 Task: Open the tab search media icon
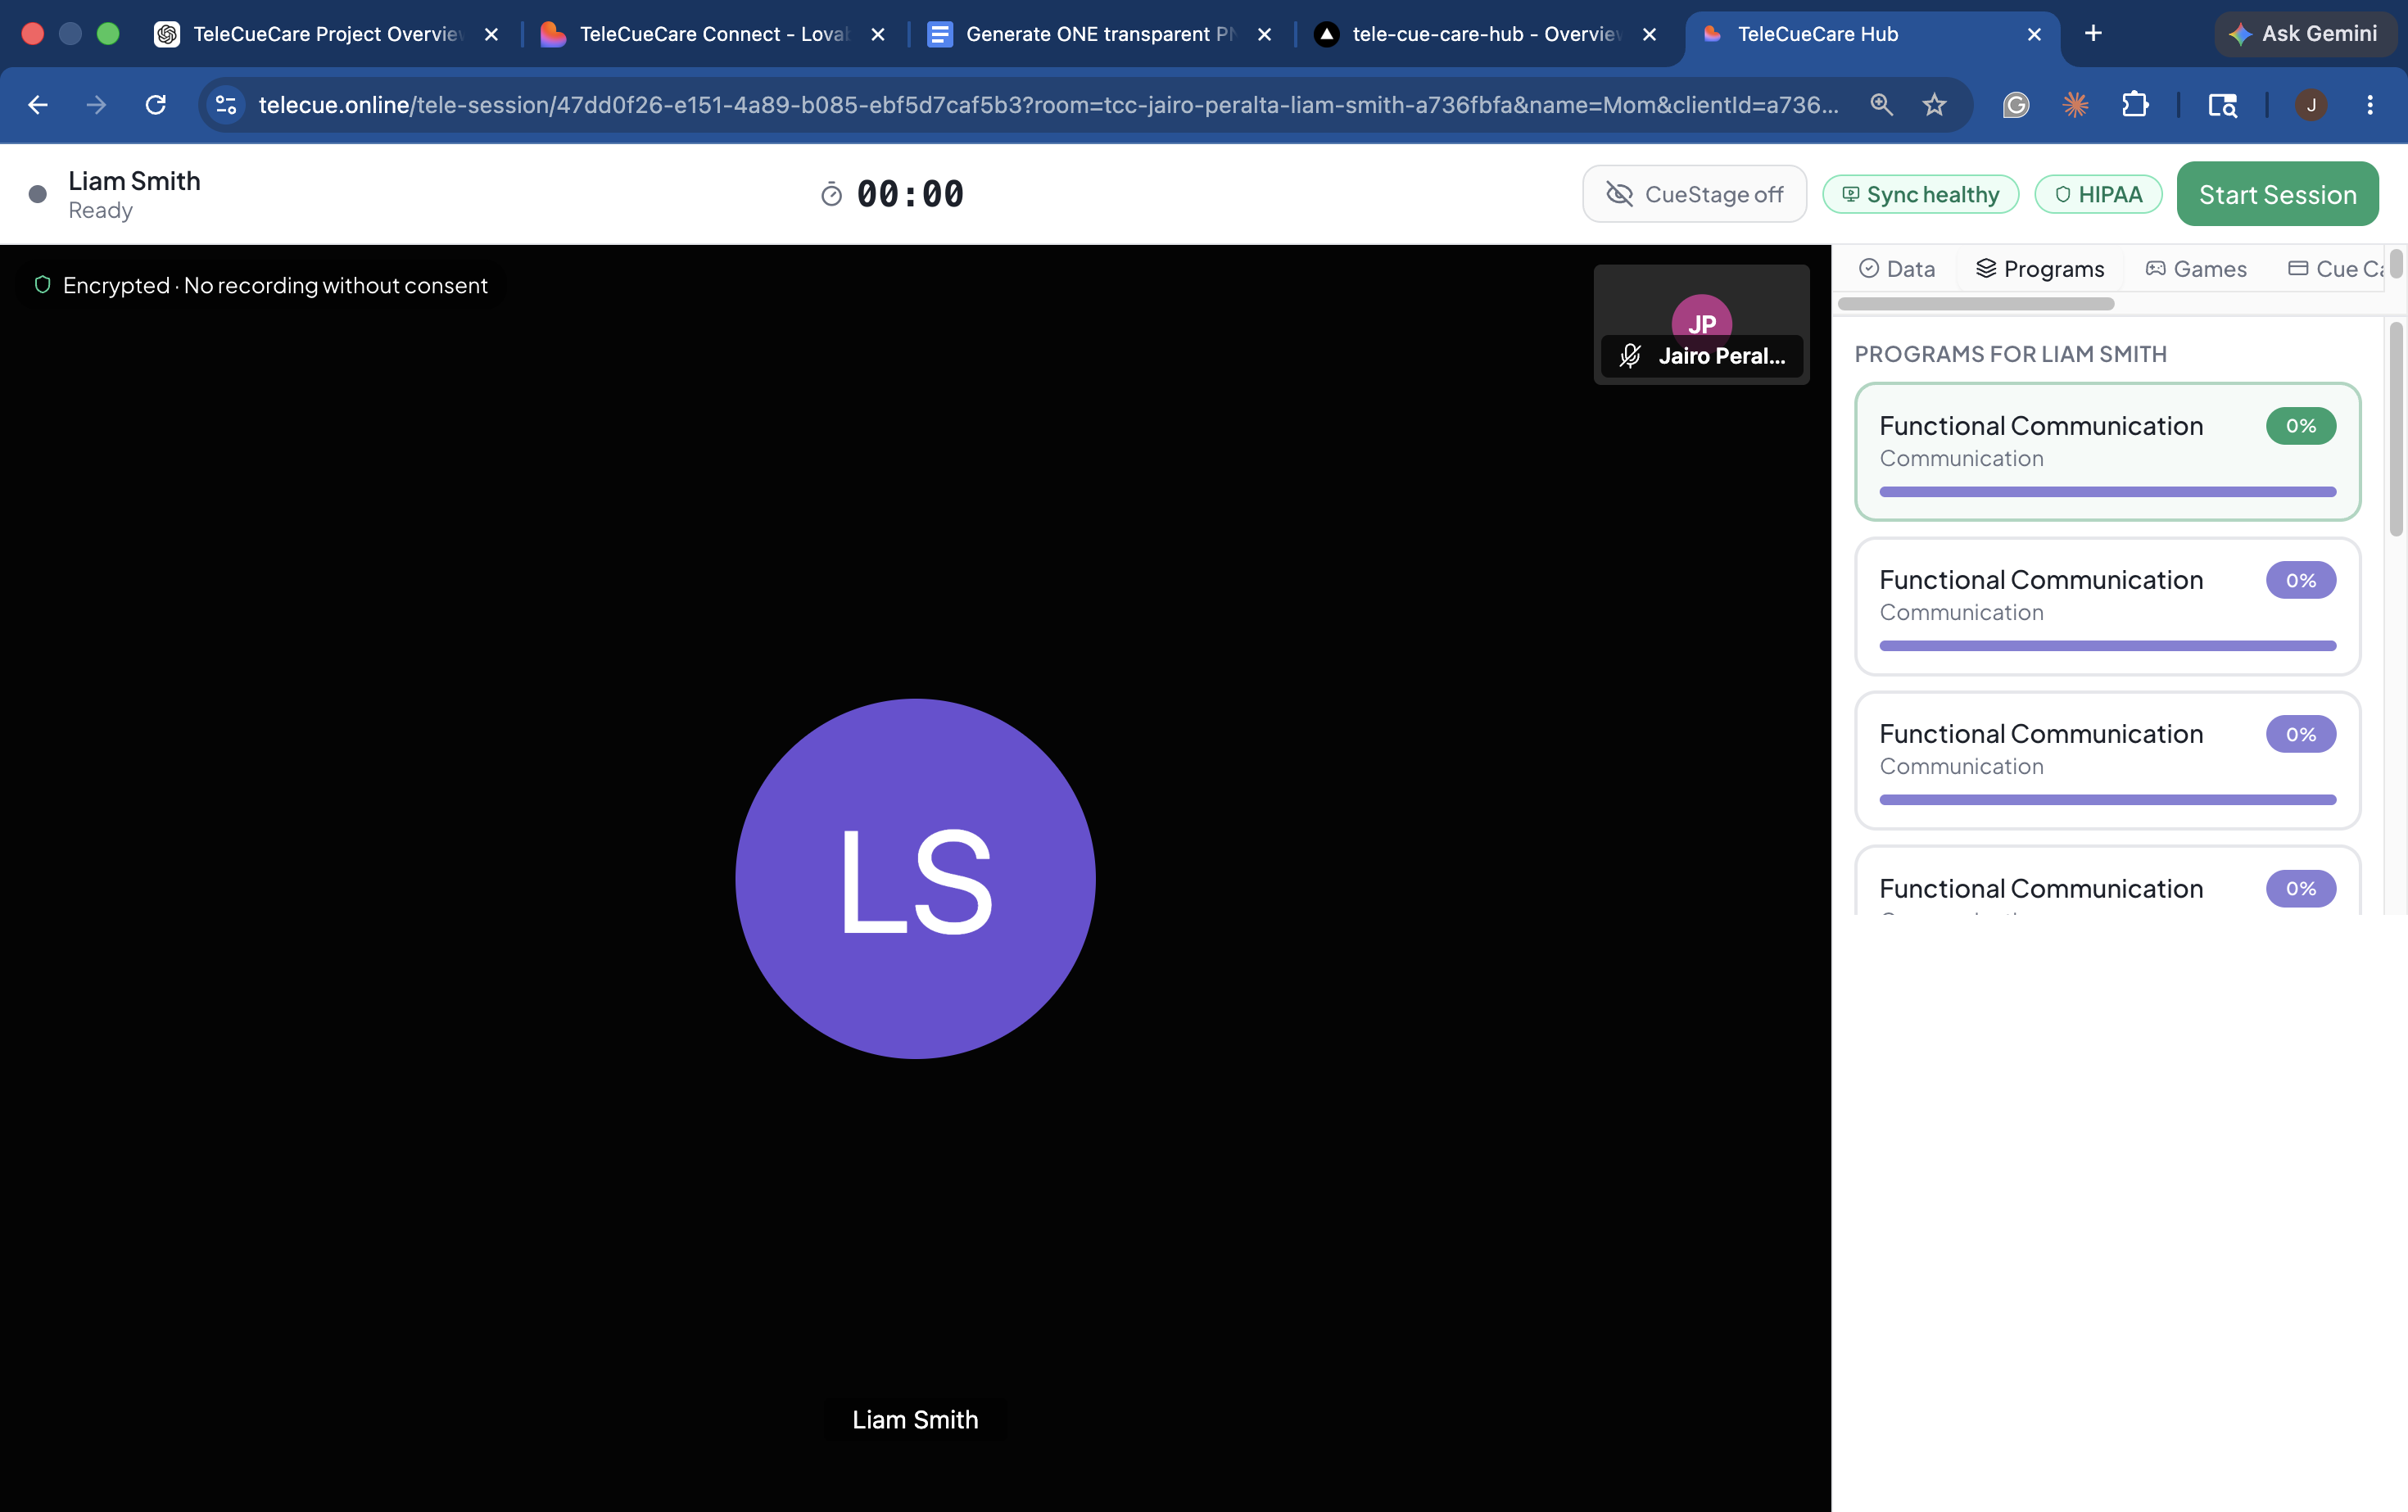coord(2222,105)
